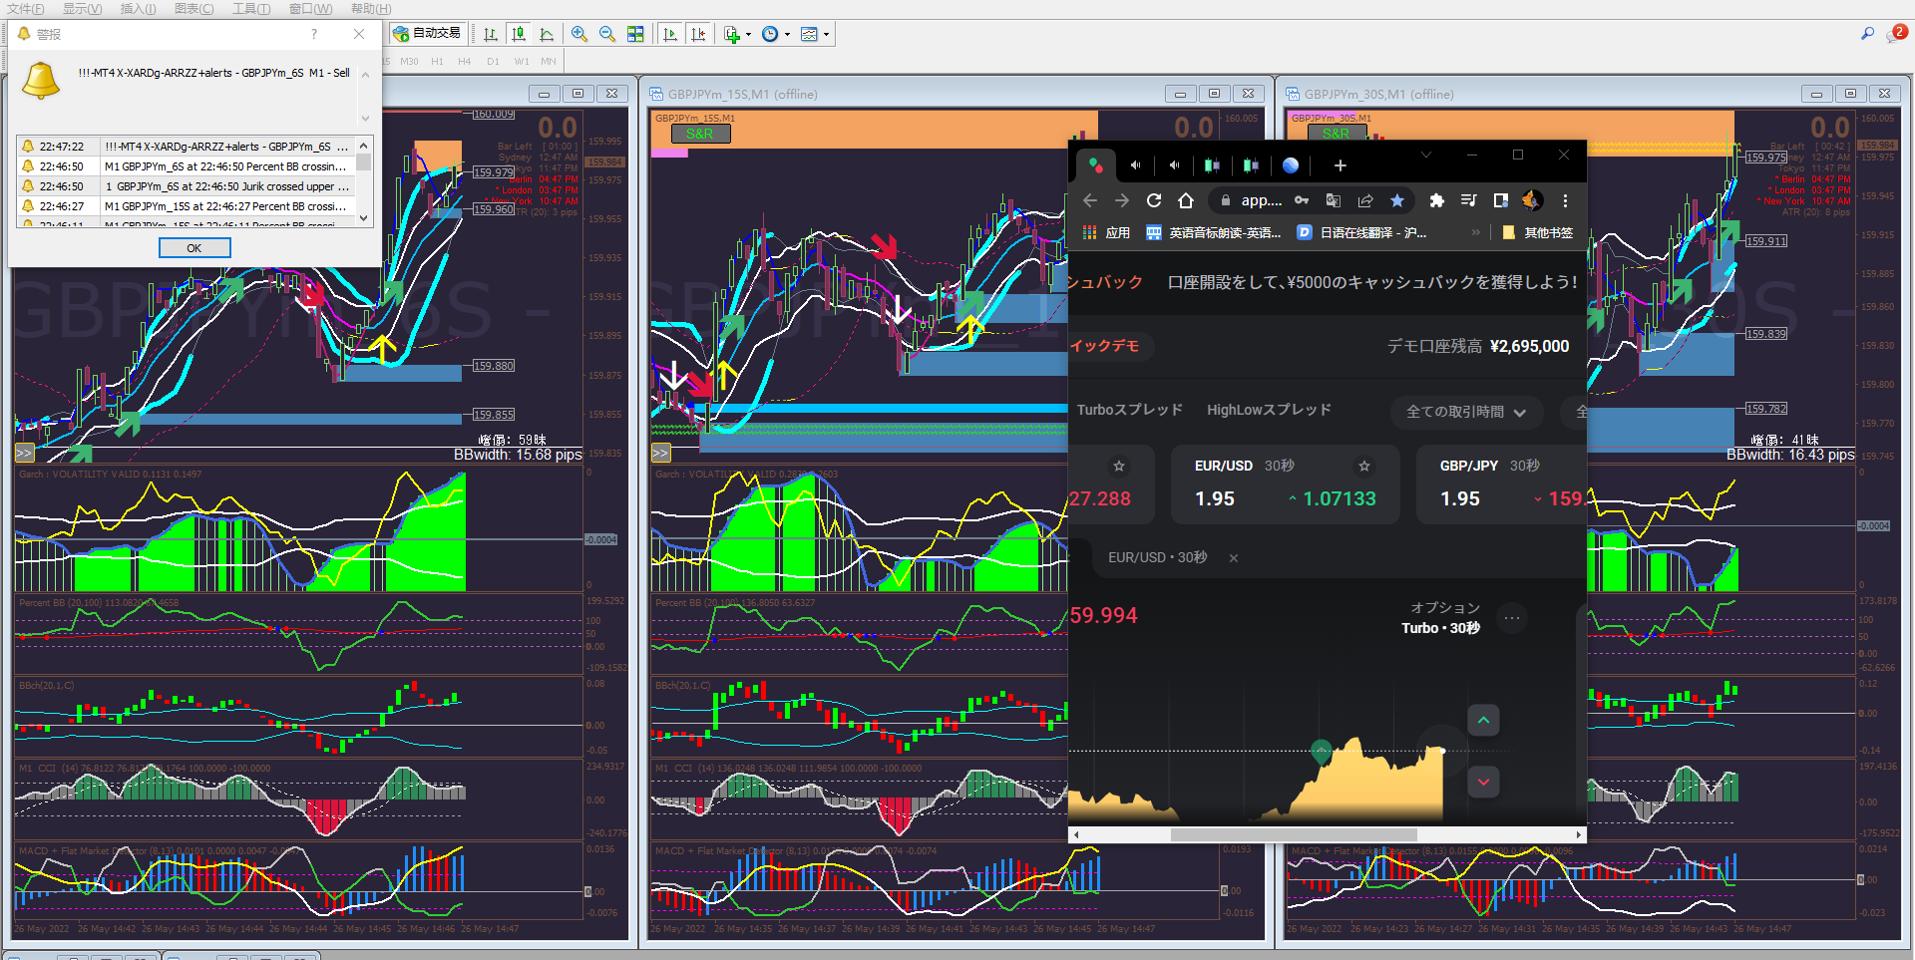The width and height of the screenshot is (1915, 960).
Task: Go forward in the browser
Action: [1122, 200]
